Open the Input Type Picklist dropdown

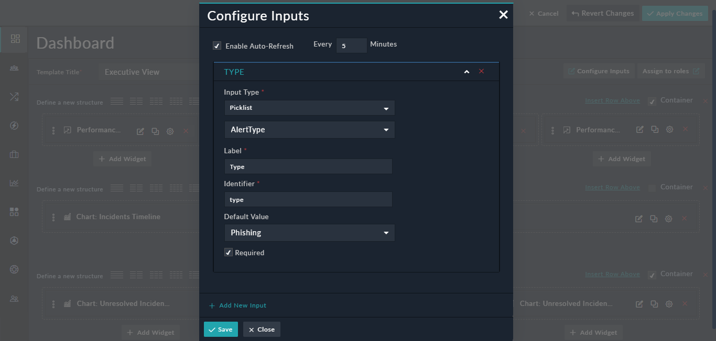[309, 107]
